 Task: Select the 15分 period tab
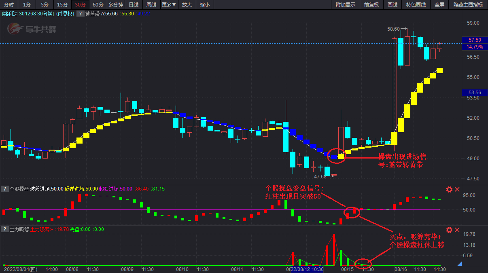pos(62,5)
